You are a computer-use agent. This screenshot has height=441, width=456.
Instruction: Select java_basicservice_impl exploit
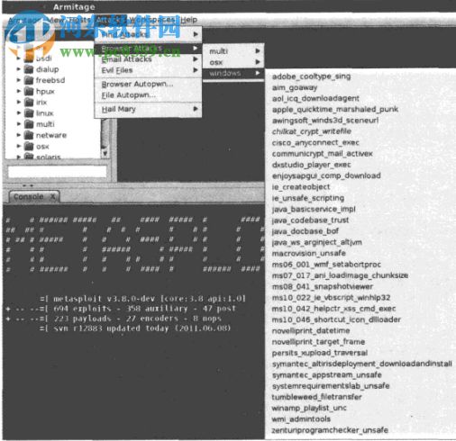pyautogui.click(x=314, y=209)
